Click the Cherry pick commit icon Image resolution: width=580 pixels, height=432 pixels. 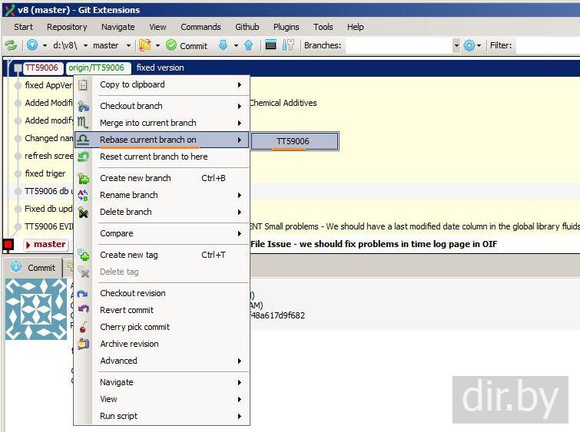(x=84, y=327)
